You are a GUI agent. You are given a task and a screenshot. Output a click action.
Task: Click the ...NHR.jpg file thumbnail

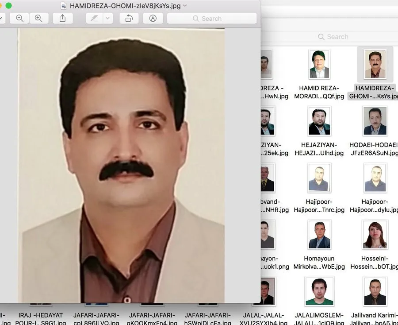(x=268, y=178)
